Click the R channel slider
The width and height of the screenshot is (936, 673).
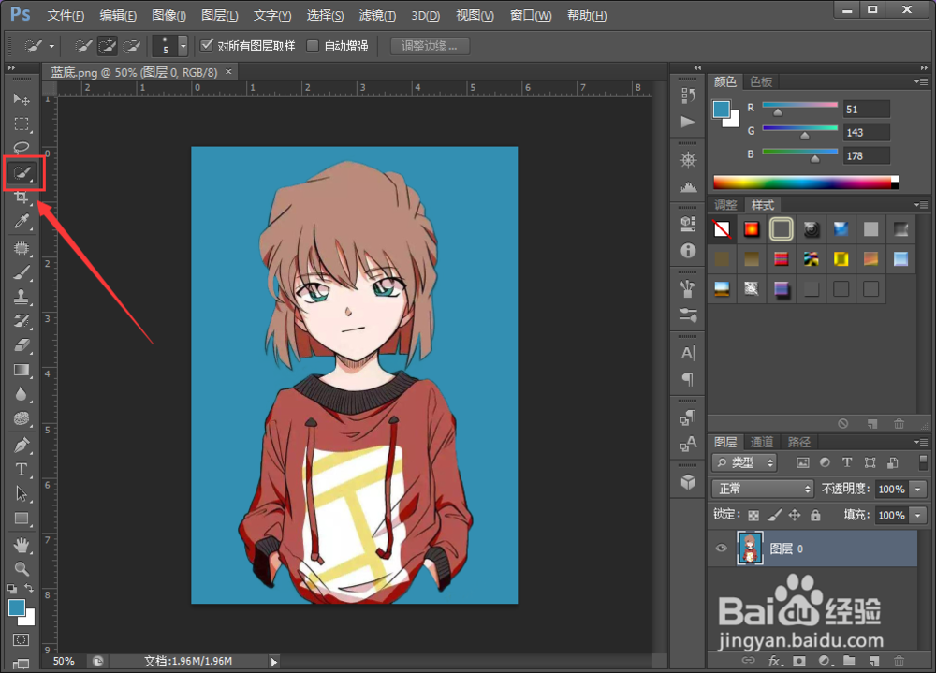coord(800,108)
